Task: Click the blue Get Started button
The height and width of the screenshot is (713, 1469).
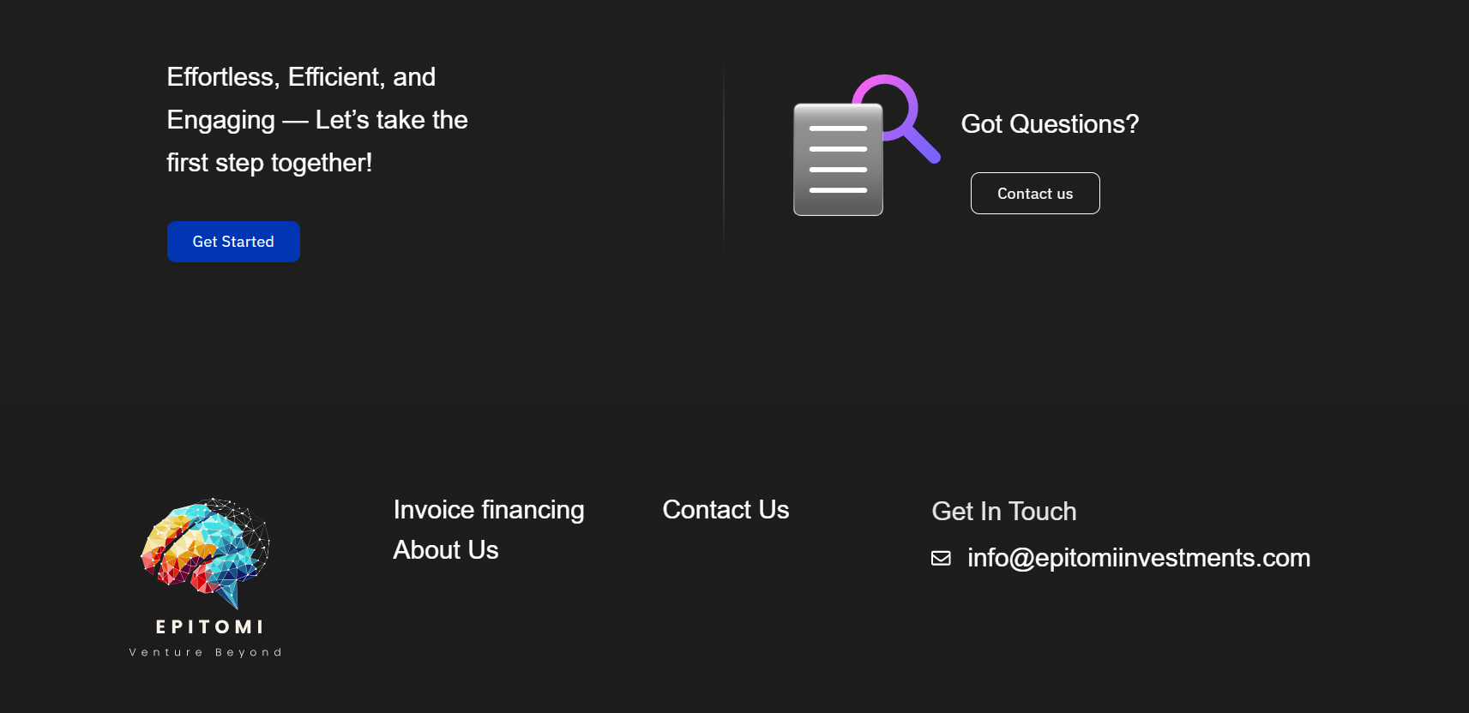Action: [233, 242]
